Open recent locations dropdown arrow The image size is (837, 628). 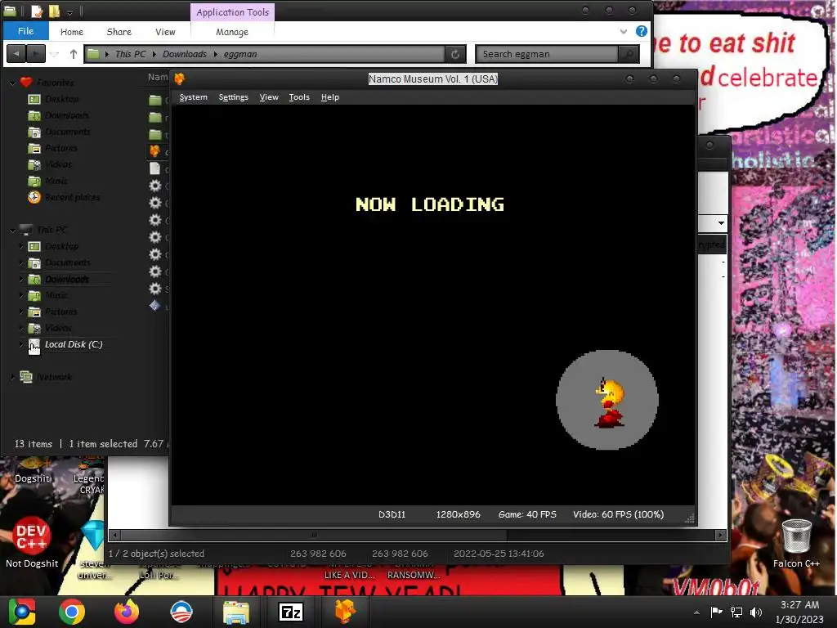point(55,54)
